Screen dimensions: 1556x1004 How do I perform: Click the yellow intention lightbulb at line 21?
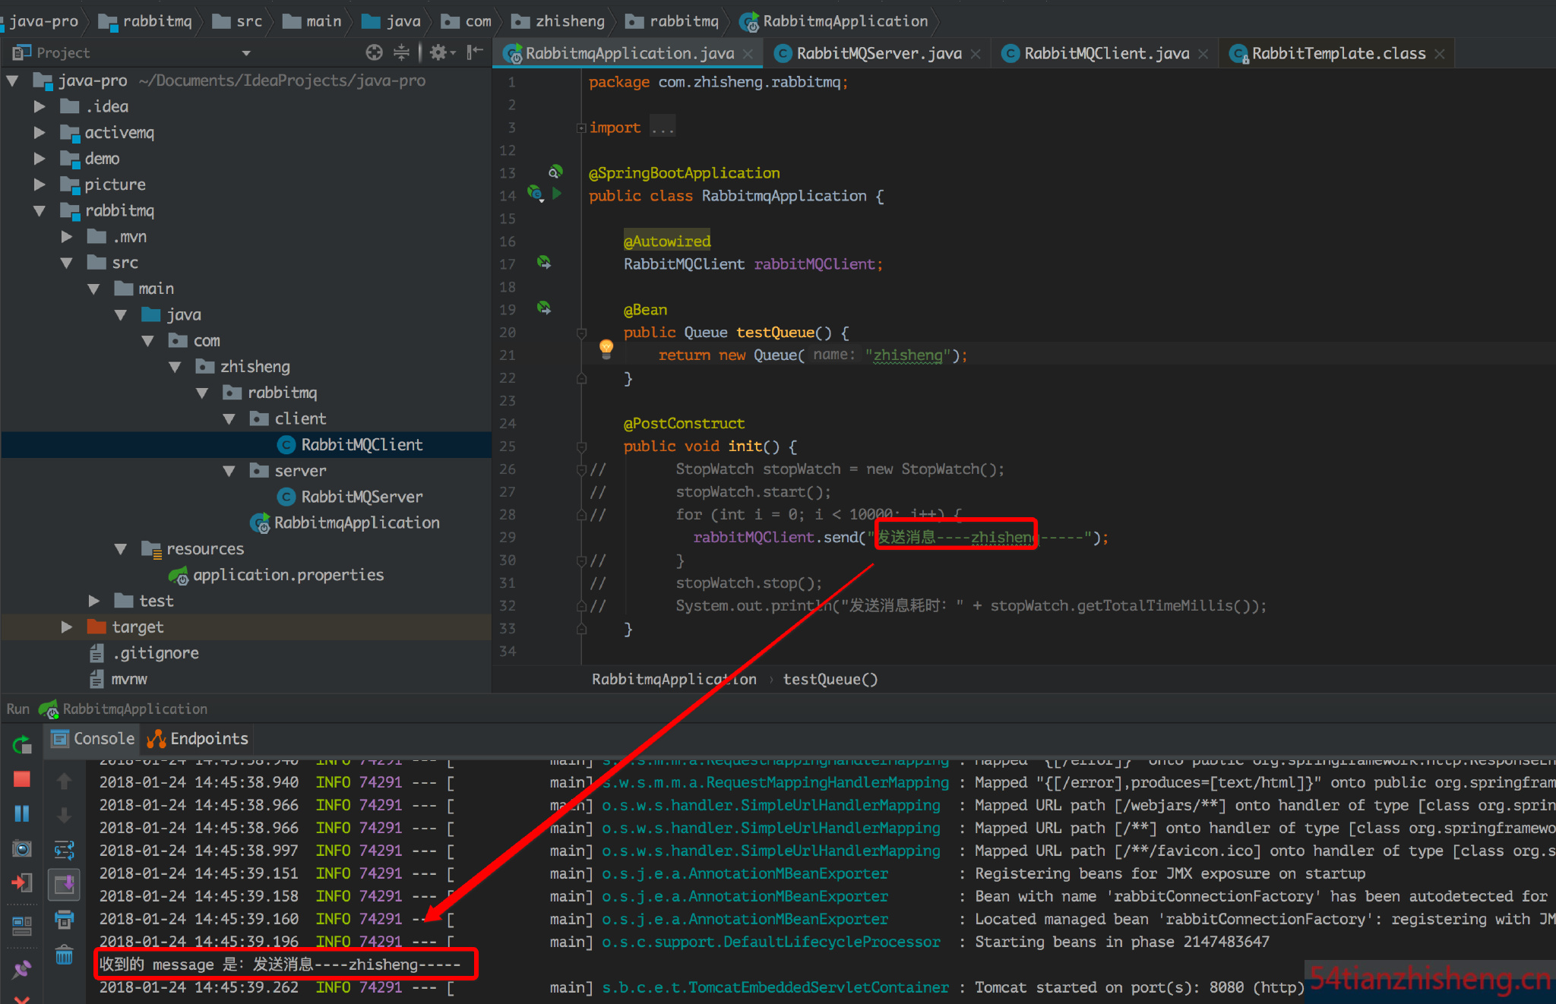tap(606, 348)
